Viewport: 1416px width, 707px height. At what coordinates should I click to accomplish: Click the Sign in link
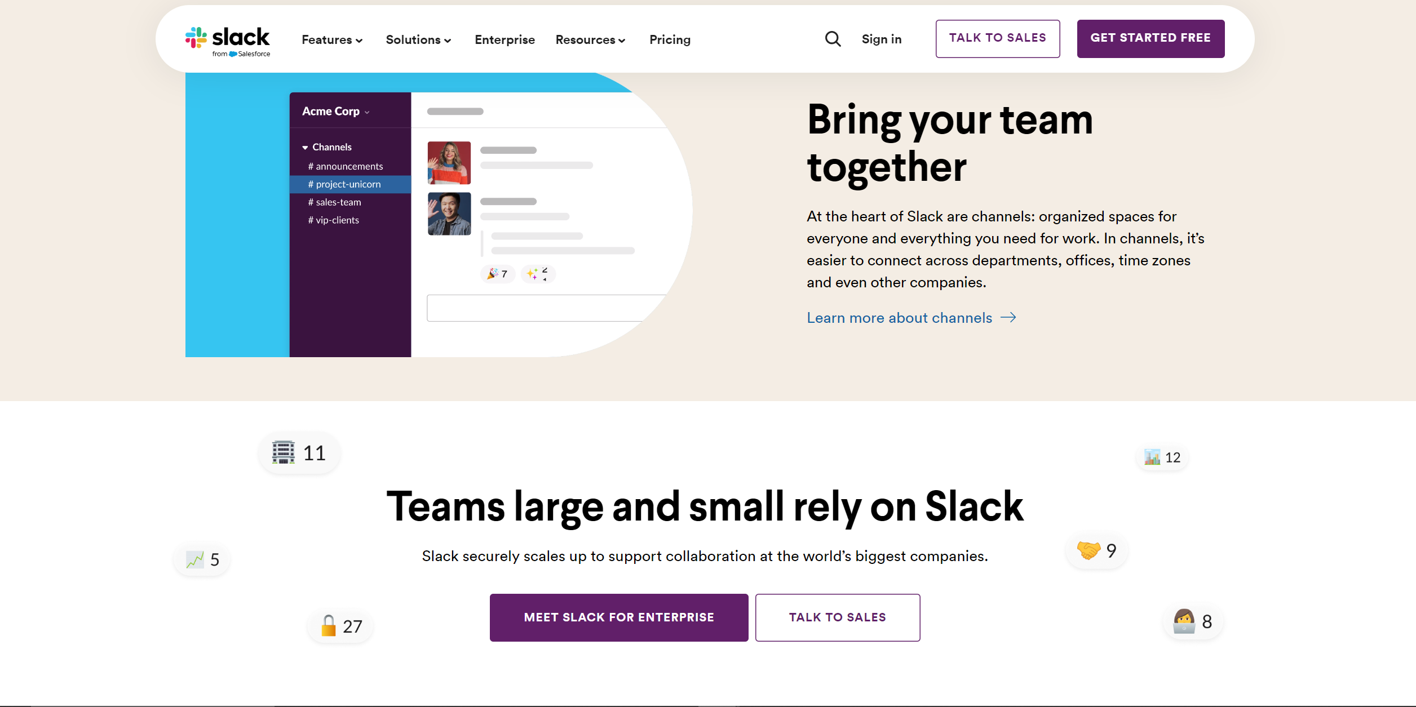(882, 39)
